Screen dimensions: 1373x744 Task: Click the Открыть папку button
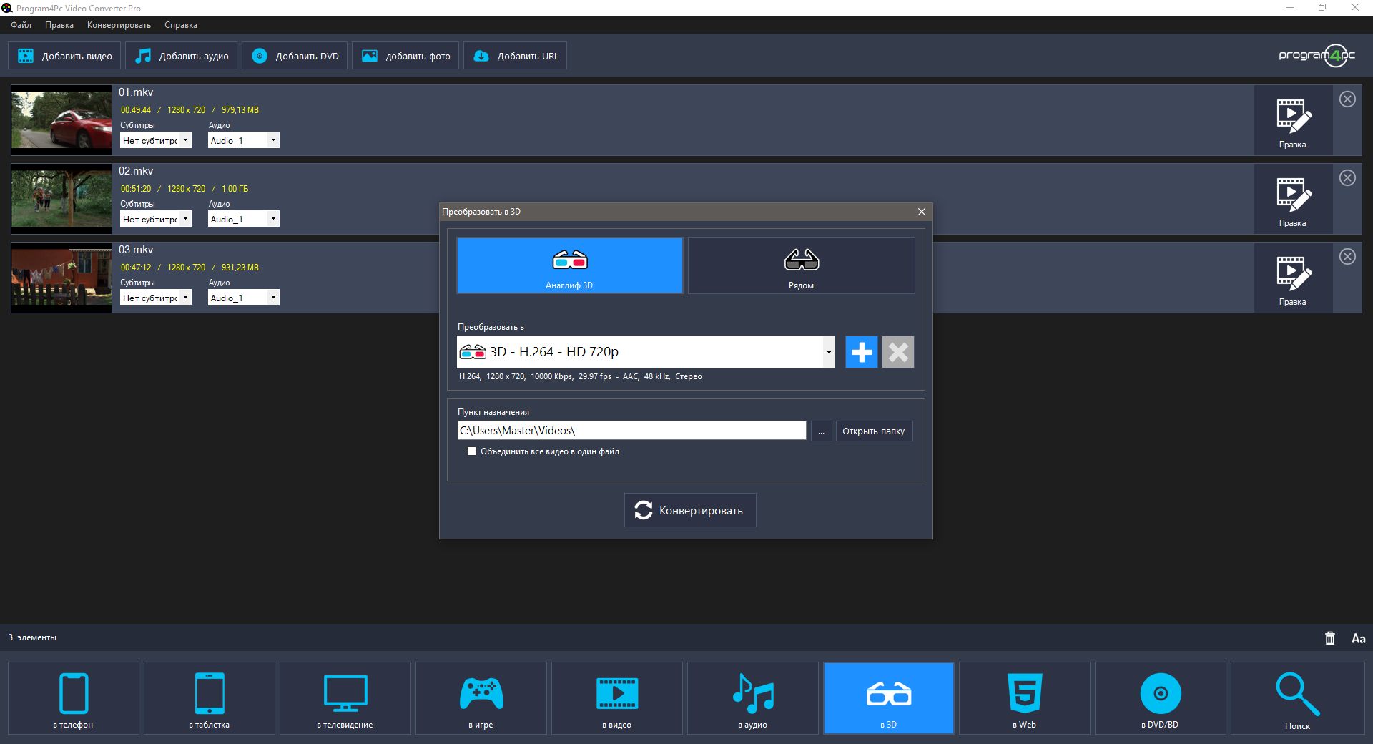(873, 431)
